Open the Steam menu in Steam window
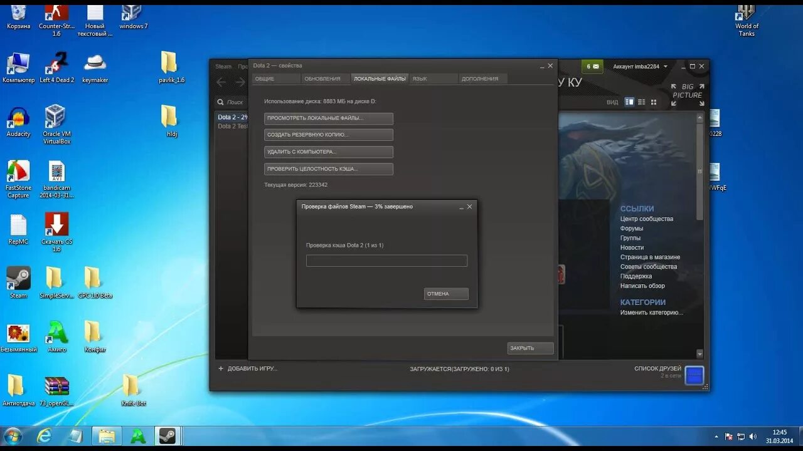Viewport: 803px width, 451px height. coord(223,66)
